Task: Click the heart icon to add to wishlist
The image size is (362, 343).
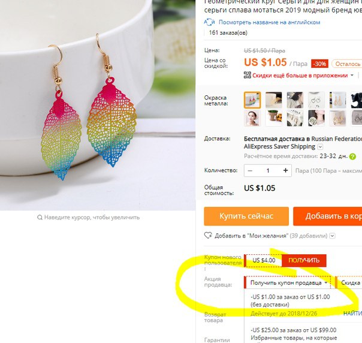Action: [x=208, y=236]
